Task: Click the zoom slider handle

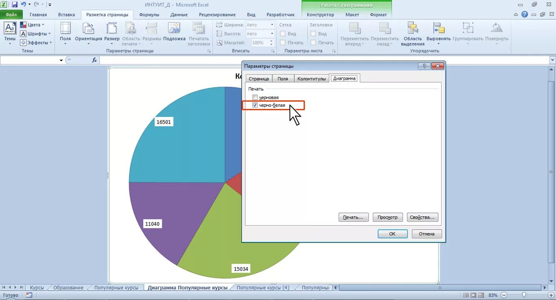Action: [x=524, y=295]
